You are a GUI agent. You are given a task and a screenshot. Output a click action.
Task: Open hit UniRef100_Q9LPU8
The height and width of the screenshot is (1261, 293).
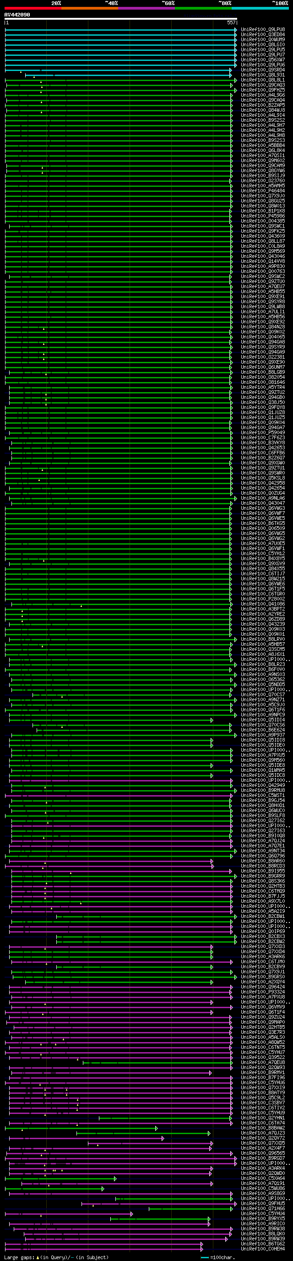click(263, 30)
